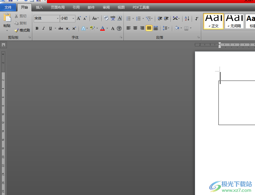Open the 文件 File tab
The height and width of the screenshot is (195, 255).
pyautogui.click(x=8, y=7)
